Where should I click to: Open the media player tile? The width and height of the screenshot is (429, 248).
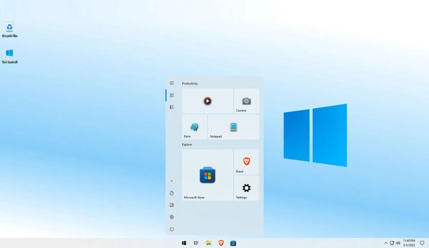pyautogui.click(x=207, y=101)
